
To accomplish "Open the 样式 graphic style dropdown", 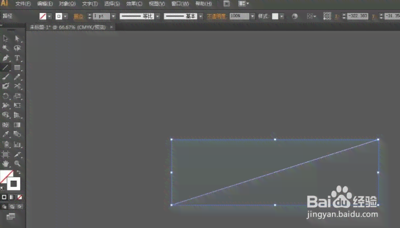I will coord(282,16).
